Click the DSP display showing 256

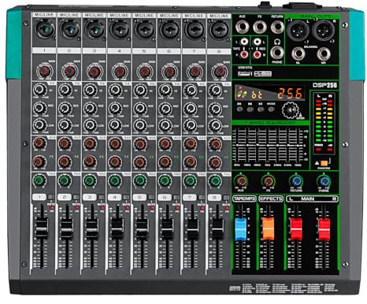(x=269, y=93)
